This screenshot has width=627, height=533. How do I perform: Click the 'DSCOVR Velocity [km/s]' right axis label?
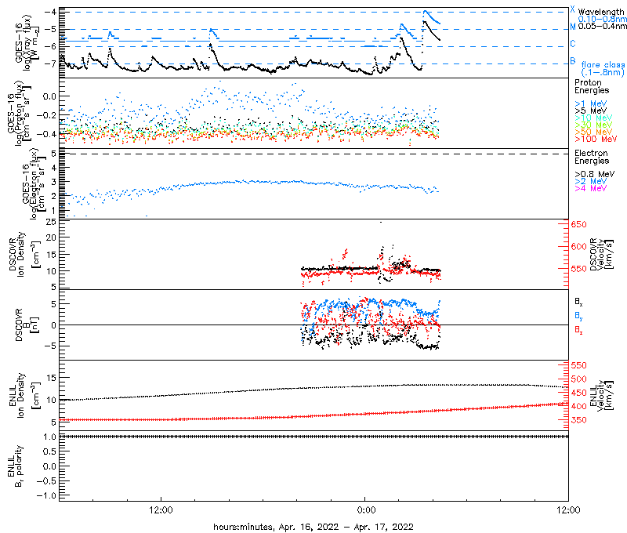(x=601, y=254)
